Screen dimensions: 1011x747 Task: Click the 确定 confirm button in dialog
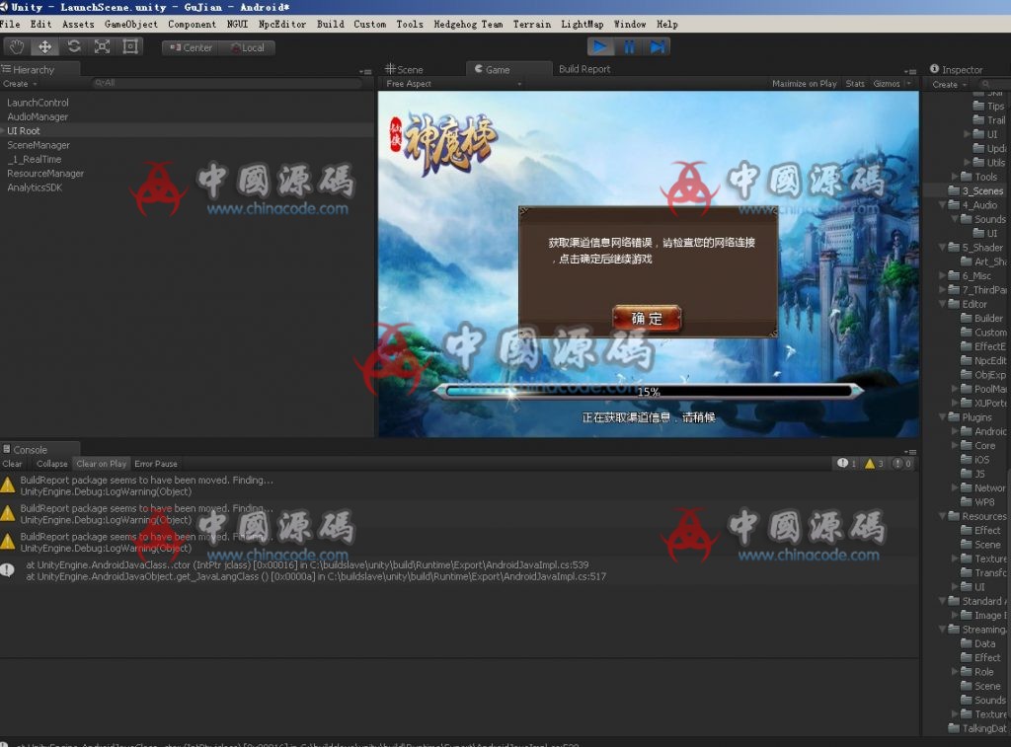[647, 319]
